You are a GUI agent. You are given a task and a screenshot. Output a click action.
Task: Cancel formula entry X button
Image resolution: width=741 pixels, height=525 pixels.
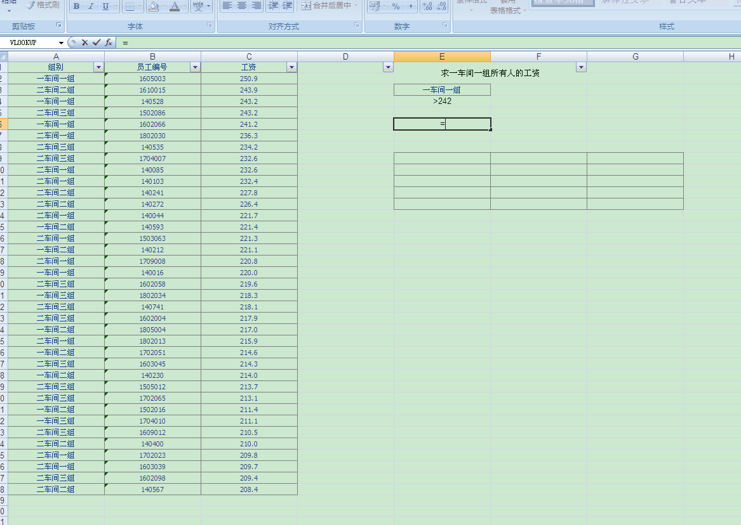click(x=84, y=42)
